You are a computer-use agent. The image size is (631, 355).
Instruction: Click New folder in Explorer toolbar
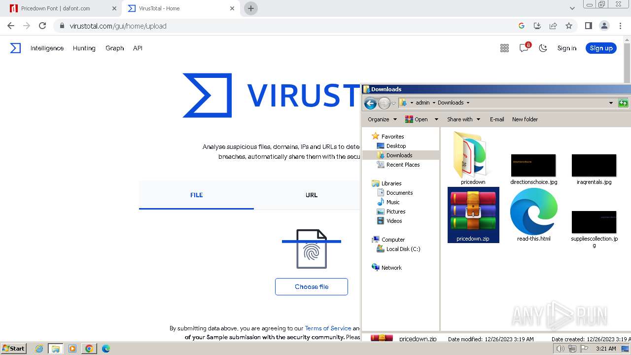click(525, 119)
